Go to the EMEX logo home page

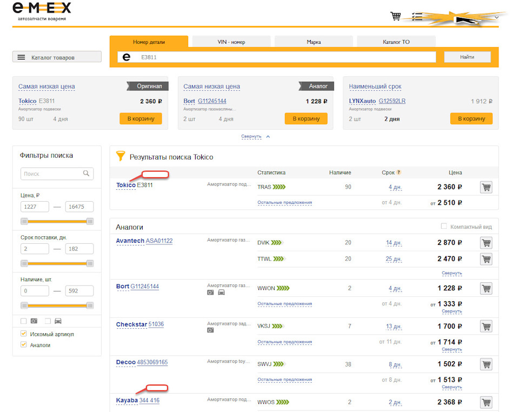point(42,11)
